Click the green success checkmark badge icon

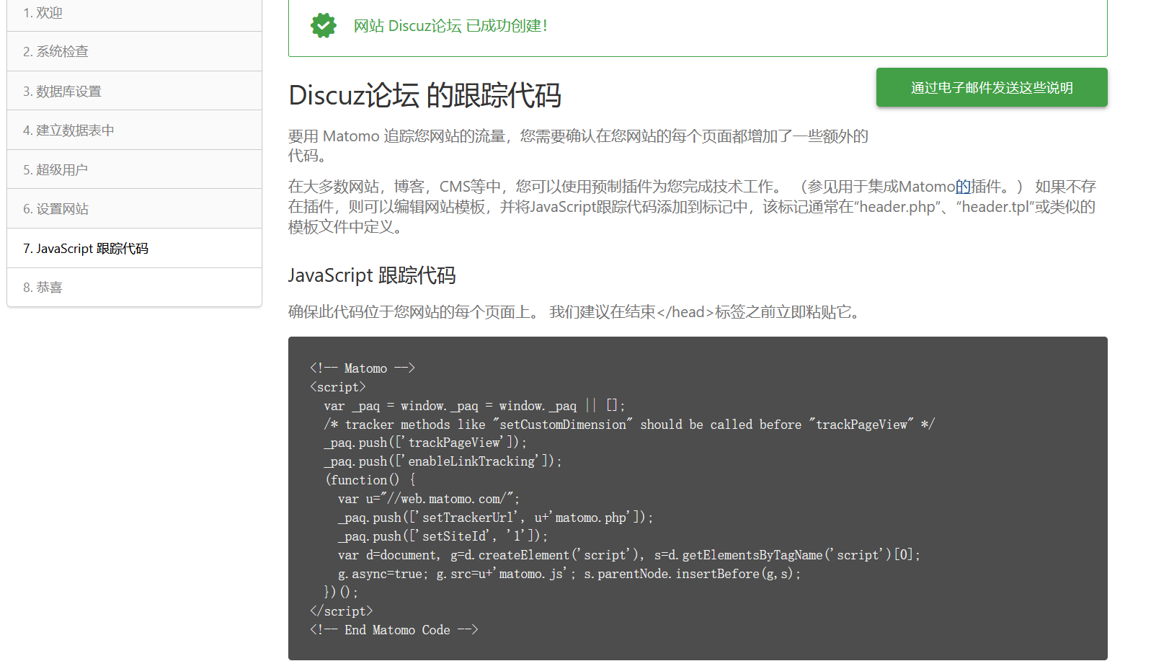(324, 25)
